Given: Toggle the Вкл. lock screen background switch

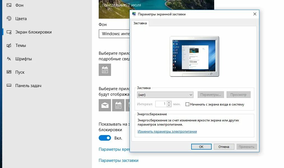Looking at the screenshot, I should (x=105, y=138).
